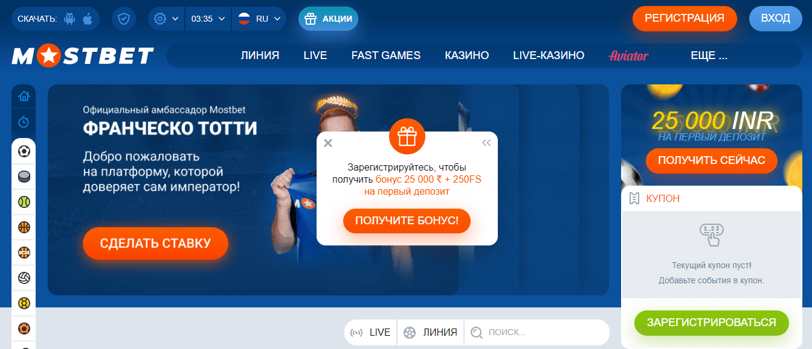Click the 1-2-3 hand pointer icon
The image size is (812, 349).
(x=712, y=235)
